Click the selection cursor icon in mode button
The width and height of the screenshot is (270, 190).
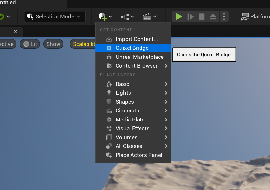point(30,16)
